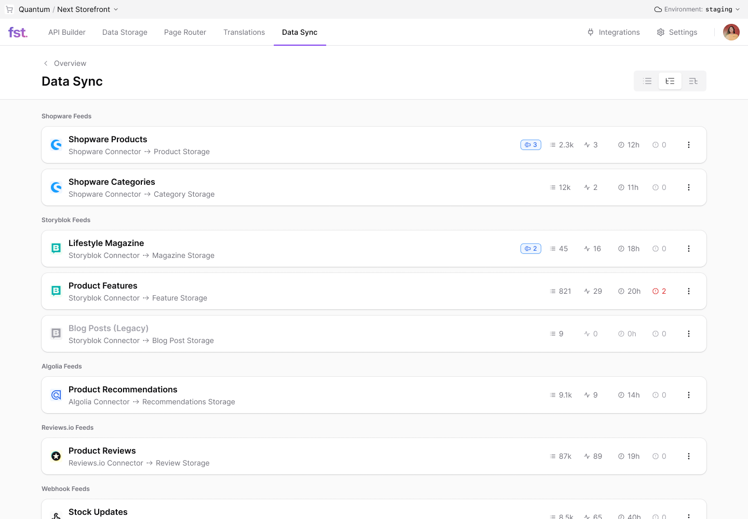This screenshot has width=748, height=519.
Task: Open Integrations
Action: 613,32
